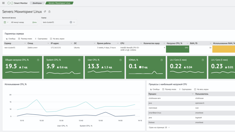235x132 pixels.
Task: Click green 19.5 CPU load cell
Action: click(177, 49)
